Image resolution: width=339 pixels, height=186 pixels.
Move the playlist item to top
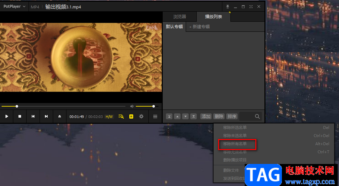[x=169, y=116]
